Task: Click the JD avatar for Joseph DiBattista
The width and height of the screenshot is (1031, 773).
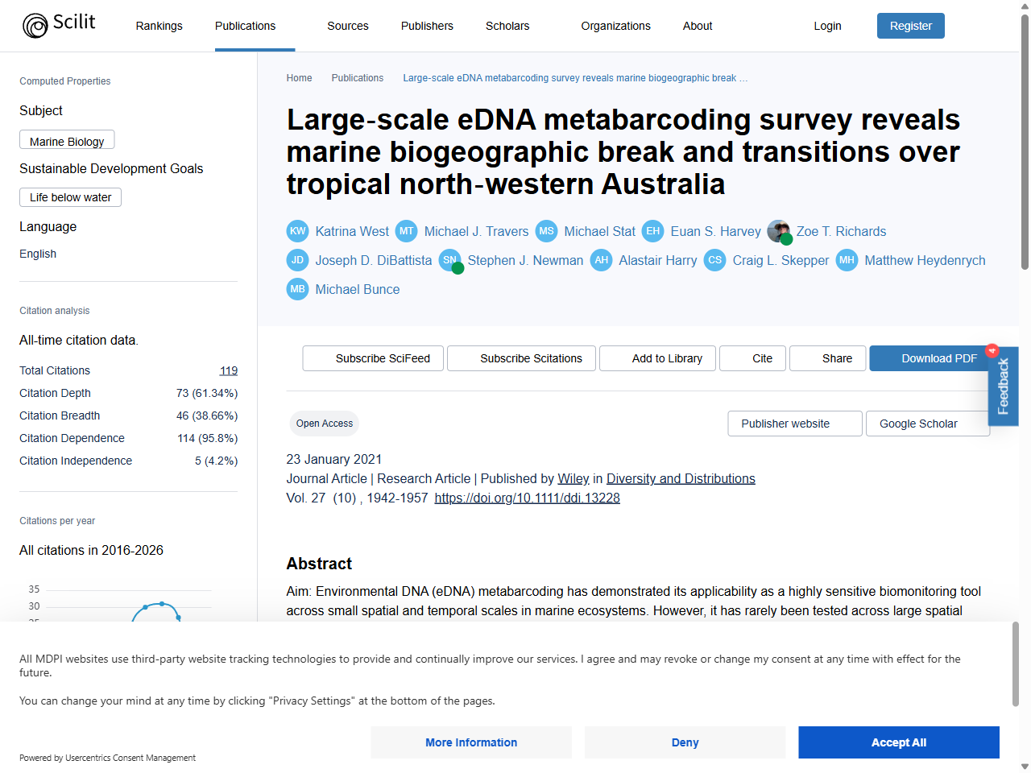Action: (x=298, y=260)
